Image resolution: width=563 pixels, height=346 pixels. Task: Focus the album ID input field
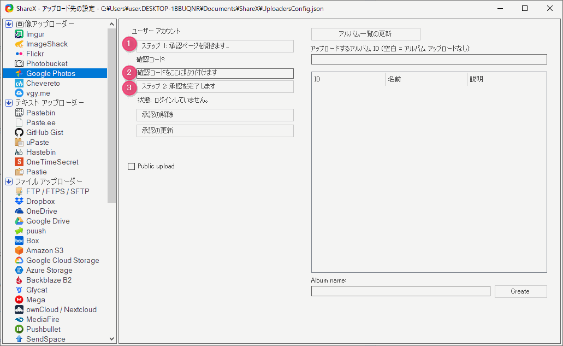(x=429, y=59)
